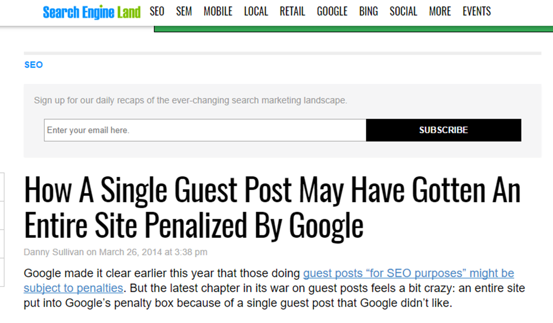
Task: Go to the MOBILE section
Action: coord(218,11)
